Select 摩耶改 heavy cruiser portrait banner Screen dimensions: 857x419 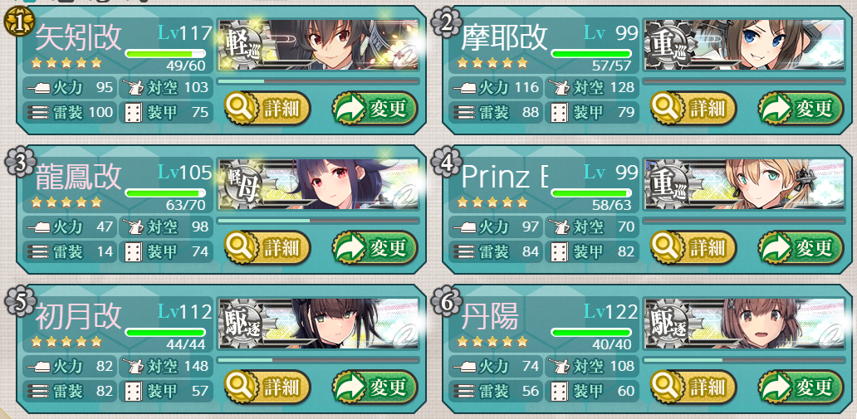[x=744, y=45]
